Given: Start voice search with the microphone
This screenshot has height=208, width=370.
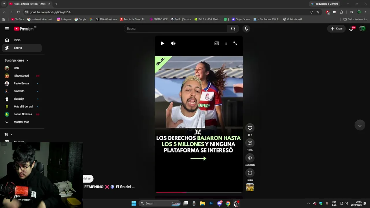Looking at the screenshot, I should [246, 29].
